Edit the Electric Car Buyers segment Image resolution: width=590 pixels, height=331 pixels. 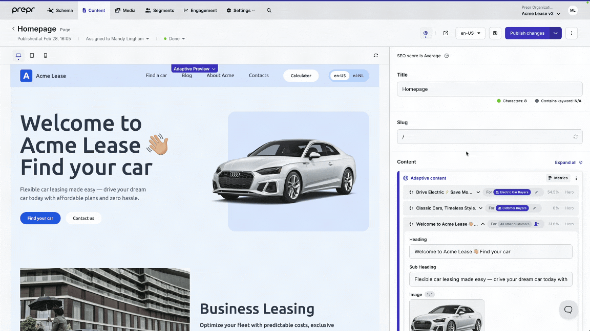coord(537,192)
